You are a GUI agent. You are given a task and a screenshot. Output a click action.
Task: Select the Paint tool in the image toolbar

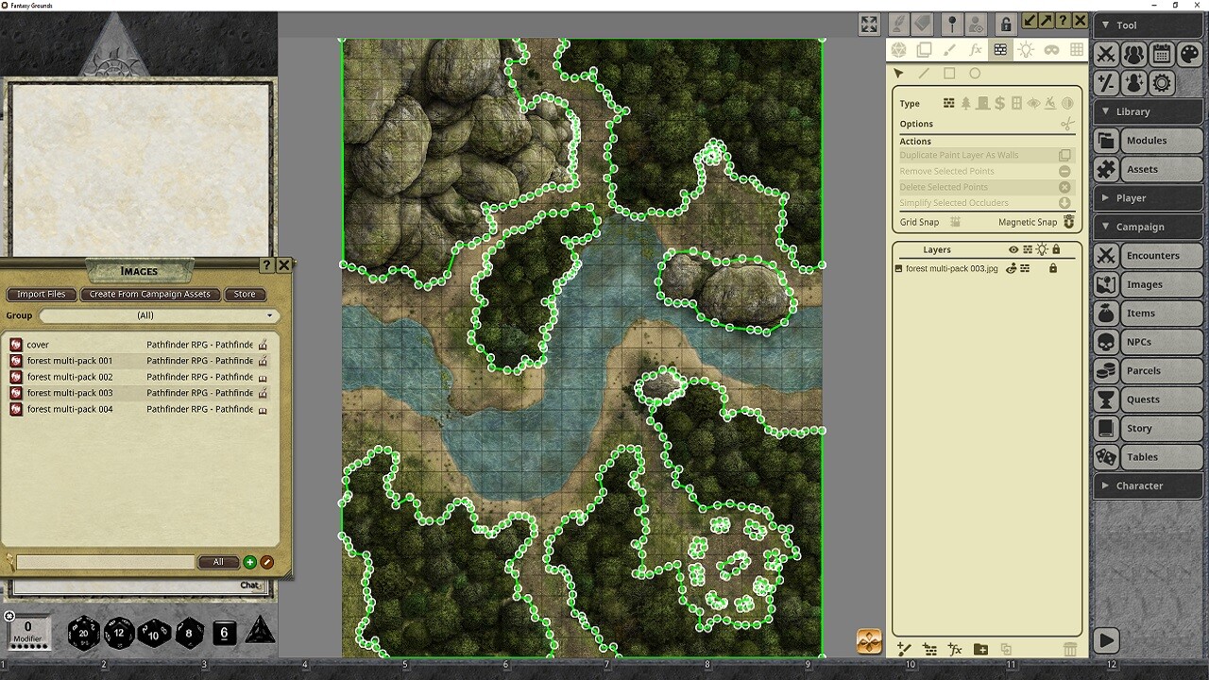tap(951, 50)
